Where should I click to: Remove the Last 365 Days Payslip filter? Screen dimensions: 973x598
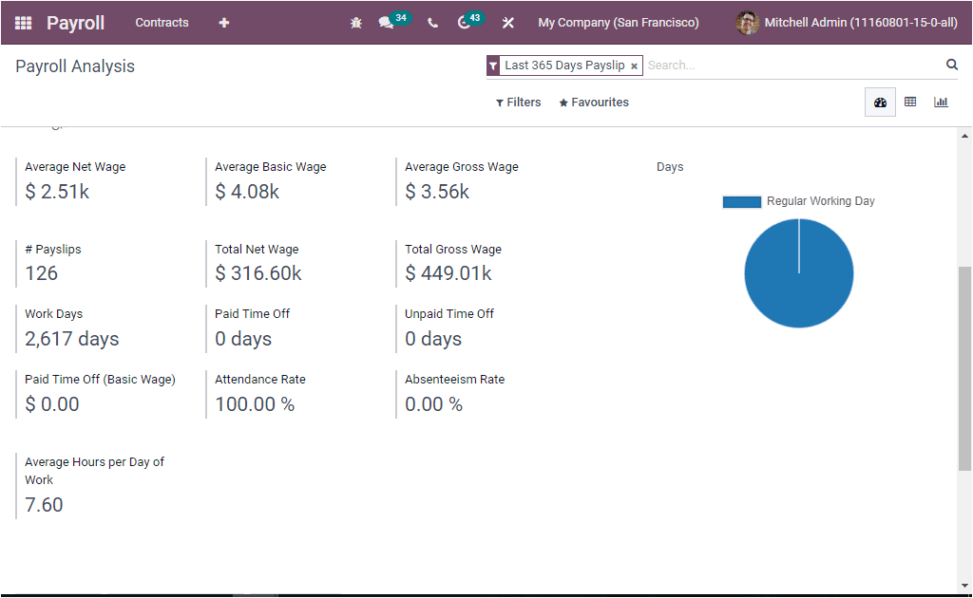point(634,65)
